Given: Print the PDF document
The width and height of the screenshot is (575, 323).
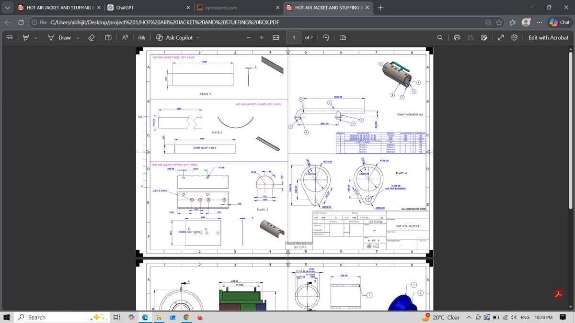Looking at the screenshot, I should pos(457,37).
